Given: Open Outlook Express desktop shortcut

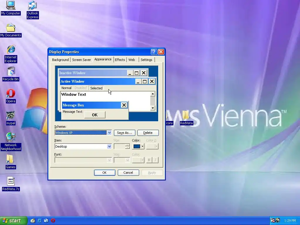Looking at the screenshot, I should click(x=33, y=10).
